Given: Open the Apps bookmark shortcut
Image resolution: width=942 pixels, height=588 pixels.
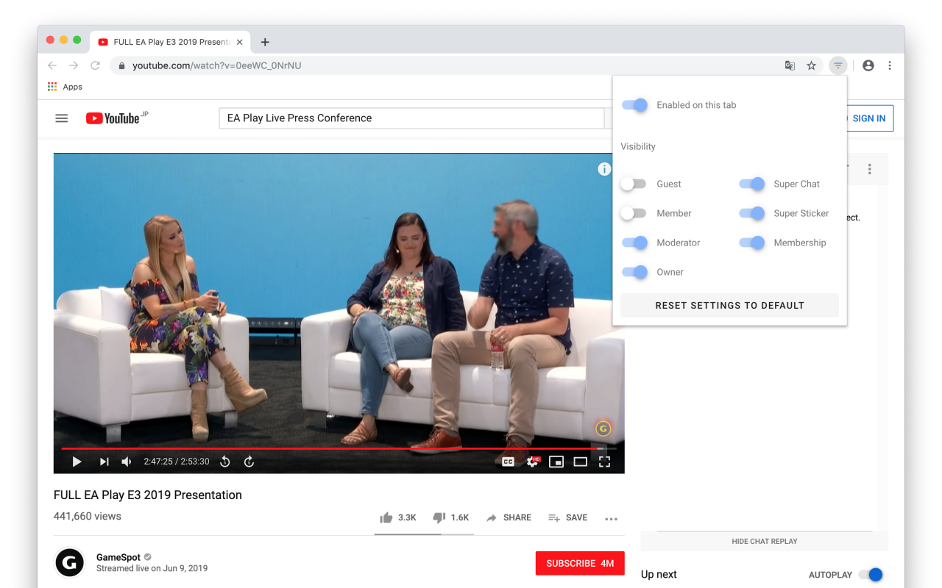Looking at the screenshot, I should pos(64,86).
